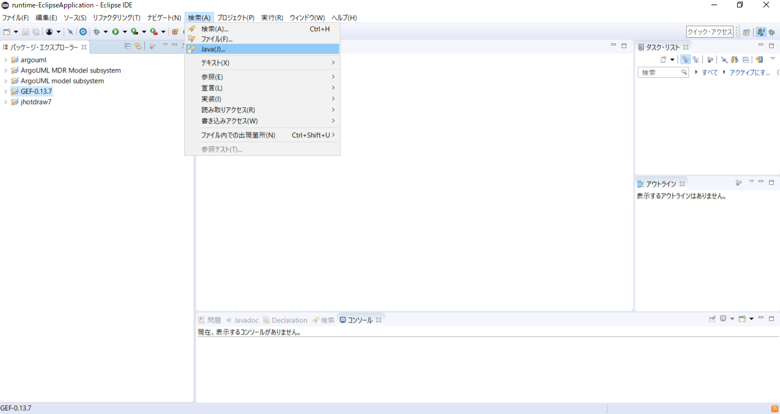Open the New wizard dropdown arrow
The image size is (780, 414).
tap(16, 32)
